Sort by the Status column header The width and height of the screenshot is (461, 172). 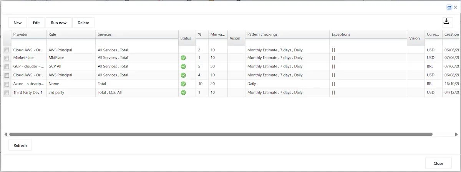[187, 38]
